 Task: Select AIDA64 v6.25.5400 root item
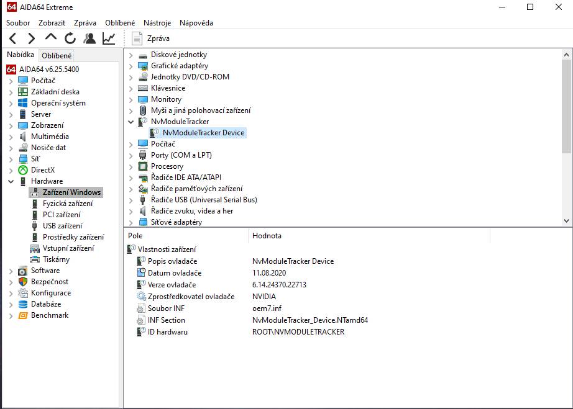click(49, 70)
